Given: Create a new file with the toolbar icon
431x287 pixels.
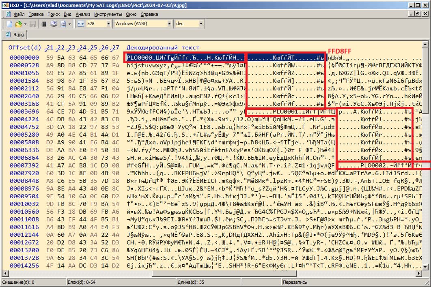Looking at the screenshot, I should pyautogui.click(x=10, y=24).
